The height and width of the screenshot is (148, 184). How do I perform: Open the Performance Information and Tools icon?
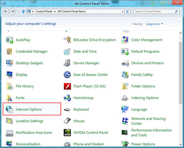[x=125, y=133]
